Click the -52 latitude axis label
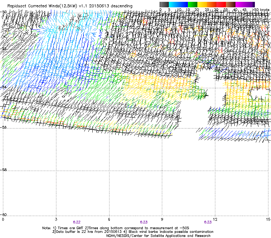The height and width of the screenshot is (238, 271). [3, 48]
